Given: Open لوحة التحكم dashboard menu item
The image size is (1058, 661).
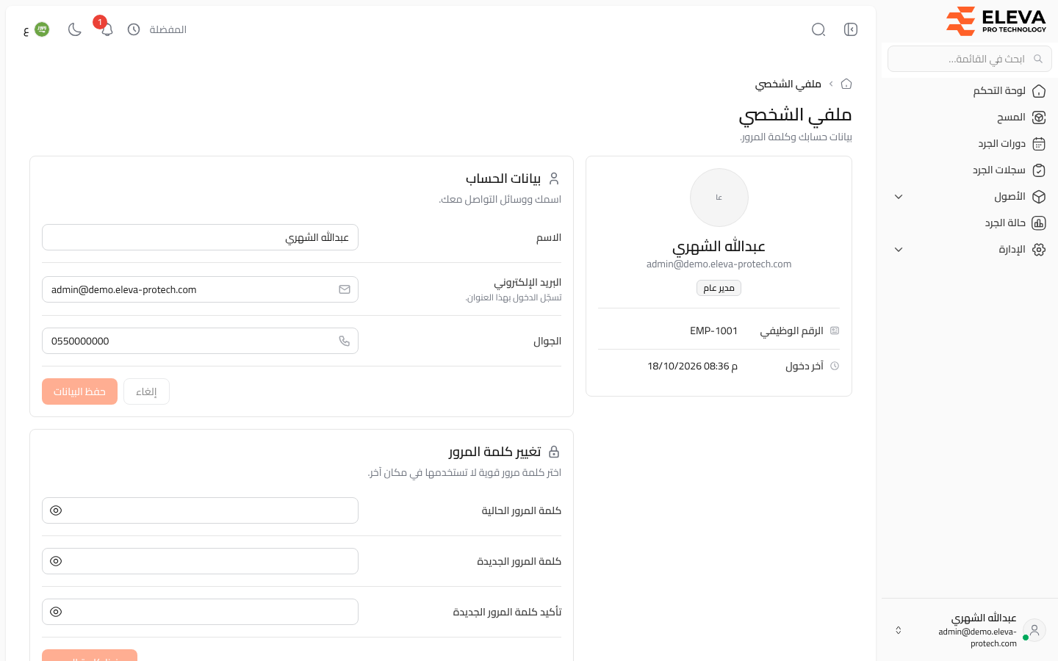Looking at the screenshot, I should click(x=970, y=91).
